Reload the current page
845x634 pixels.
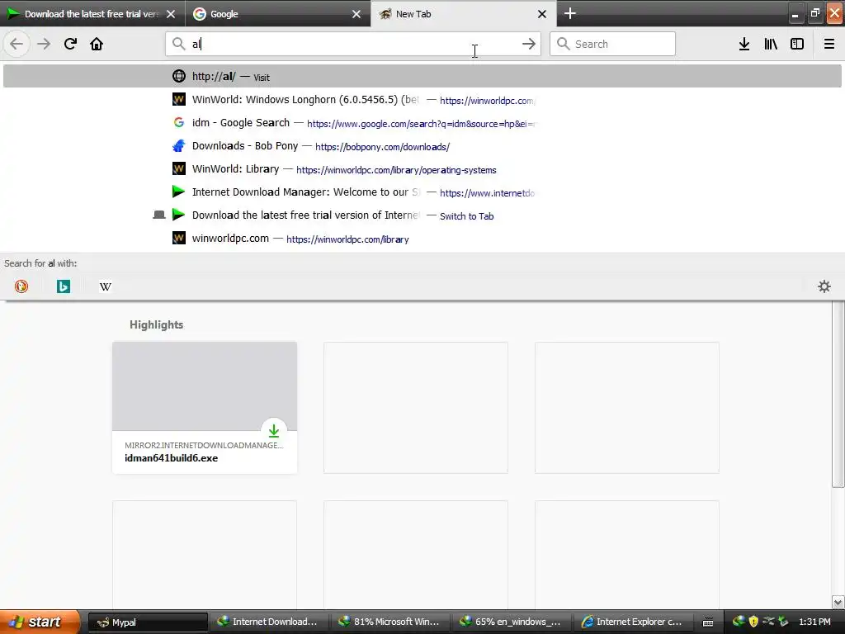[x=70, y=44]
